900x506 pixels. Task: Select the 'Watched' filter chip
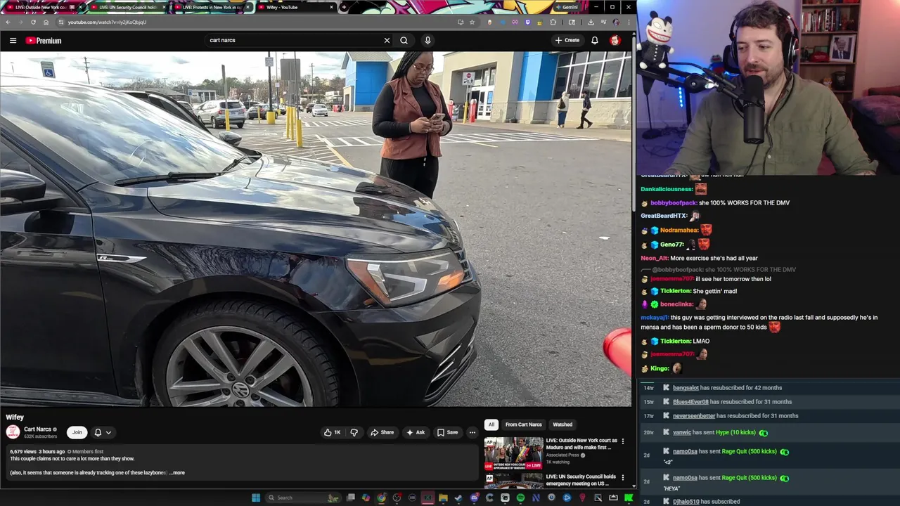562,424
